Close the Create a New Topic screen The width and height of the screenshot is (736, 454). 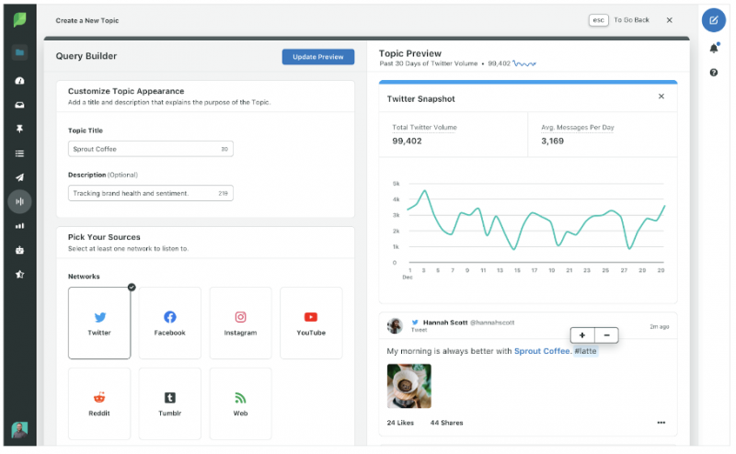pos(670,20)
